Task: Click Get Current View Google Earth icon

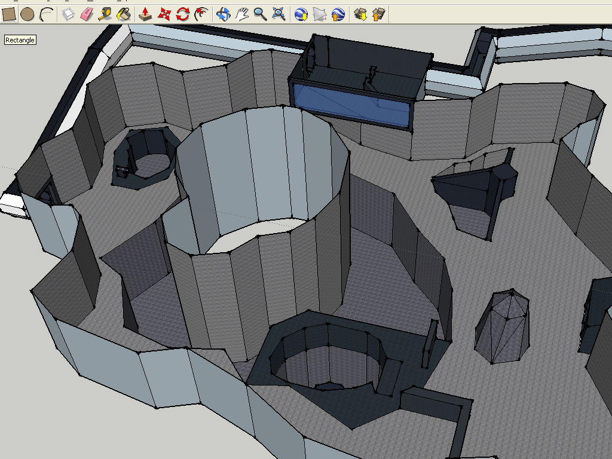Action: pos(301,14)
